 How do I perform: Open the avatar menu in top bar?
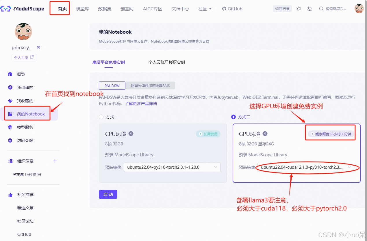(359, 9)
